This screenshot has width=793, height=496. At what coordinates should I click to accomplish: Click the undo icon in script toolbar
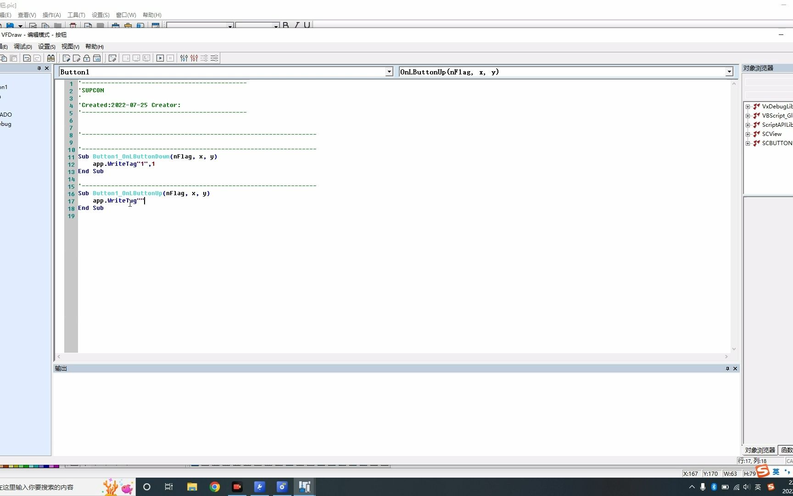tap(27, 58)
